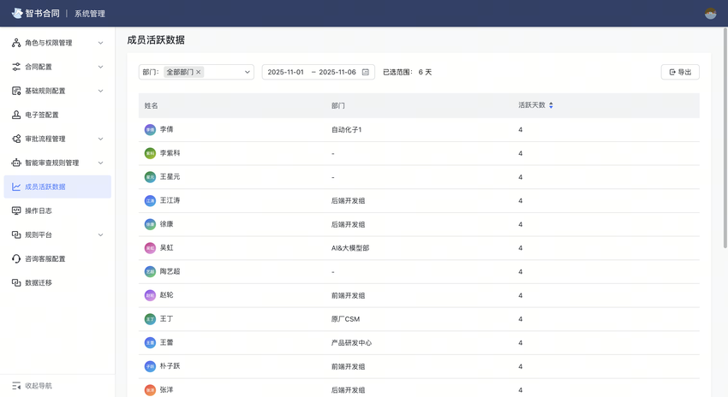Click the 智能审查规则管理 robot icon
The height and width of the screenshot is (397, 728).
pos(16,163)
